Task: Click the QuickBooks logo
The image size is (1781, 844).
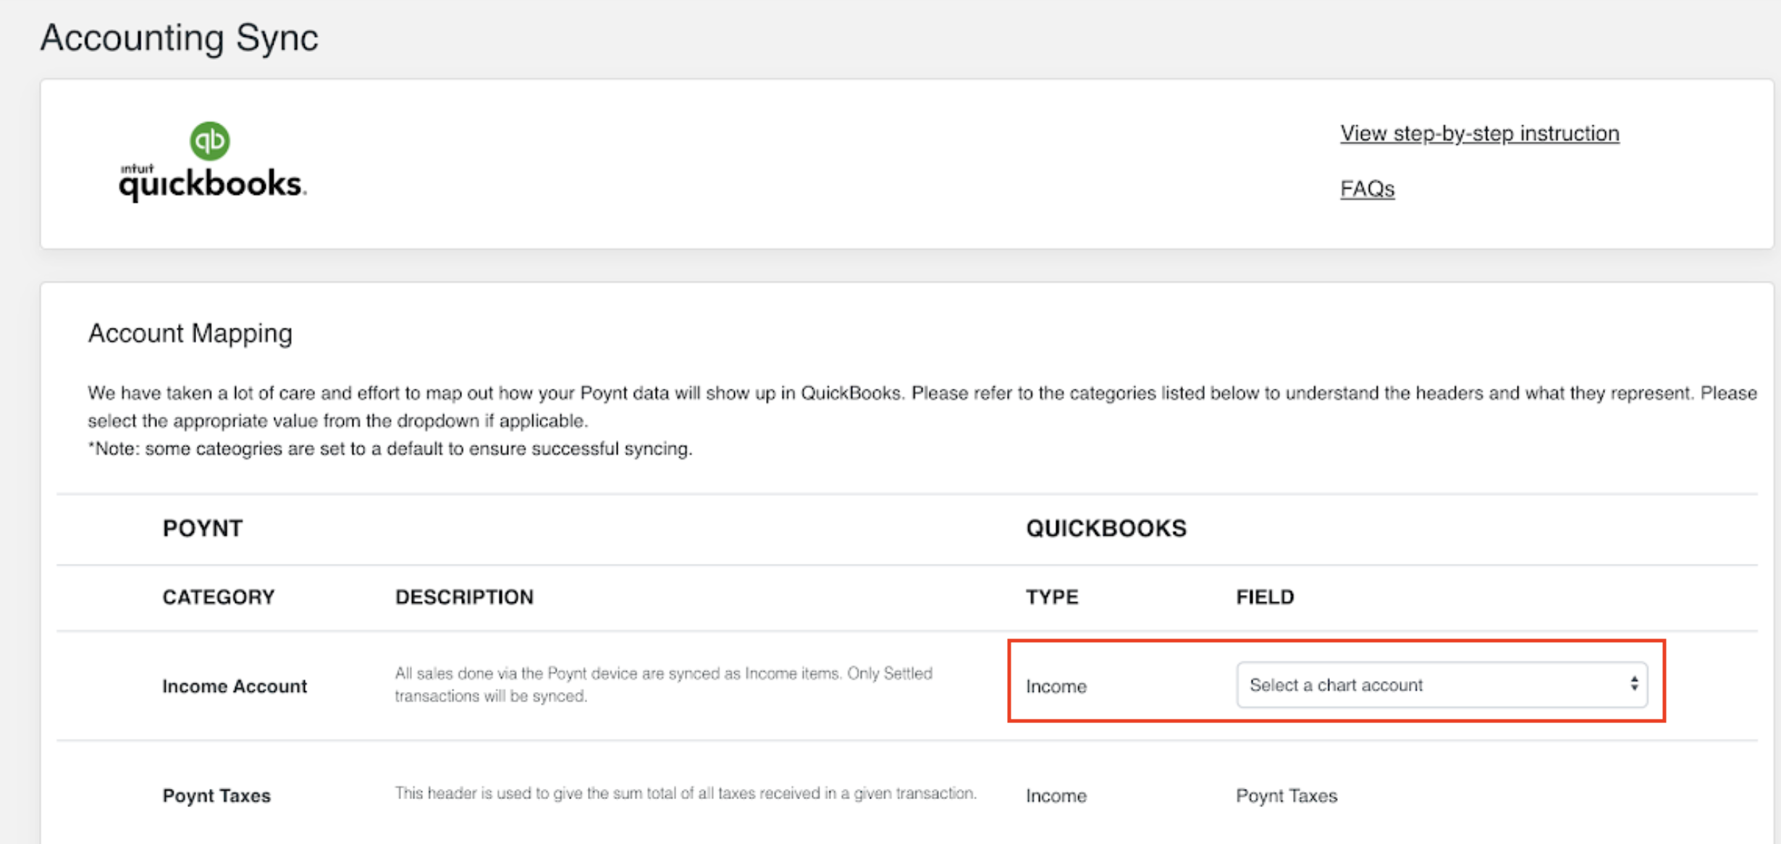Action: (213, 162)
